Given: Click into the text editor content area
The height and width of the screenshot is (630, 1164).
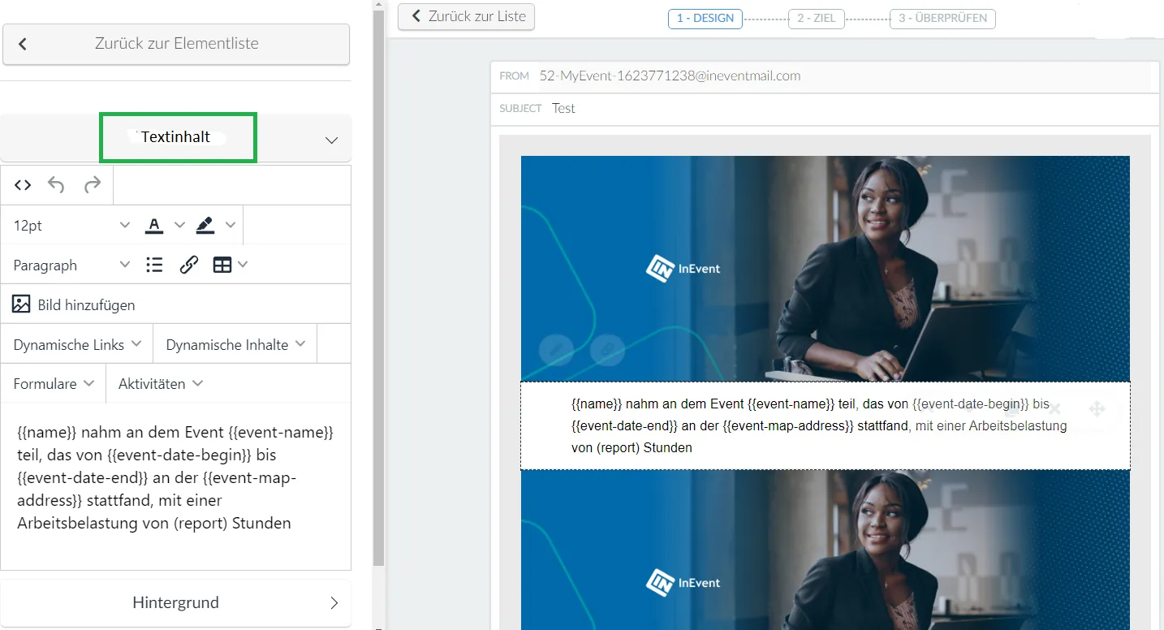Looking at the screenshot, I should point(176,485).
